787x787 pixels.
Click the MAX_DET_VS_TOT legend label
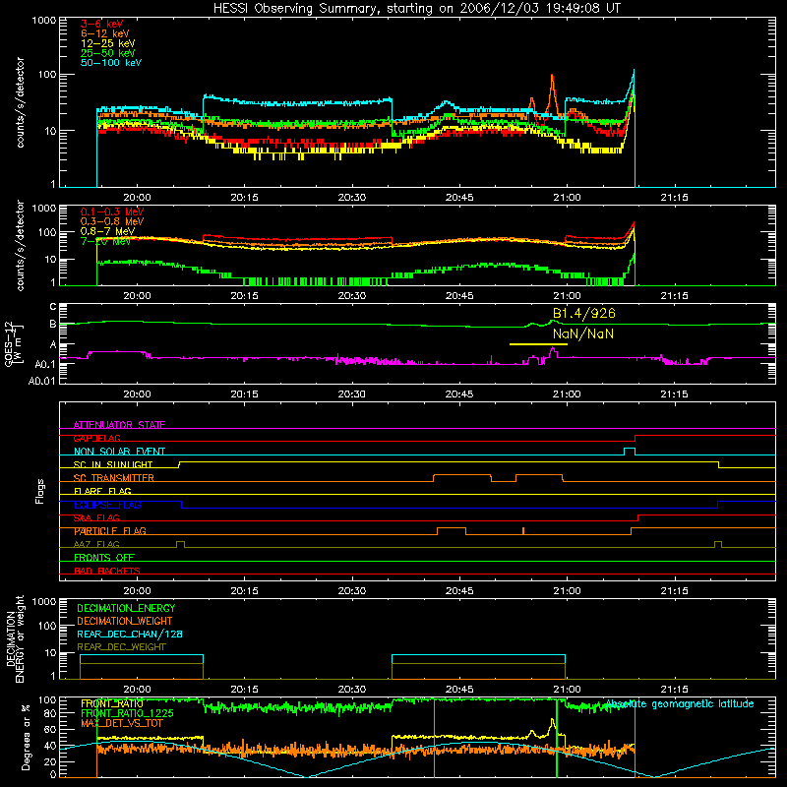[x=121, y=724]
